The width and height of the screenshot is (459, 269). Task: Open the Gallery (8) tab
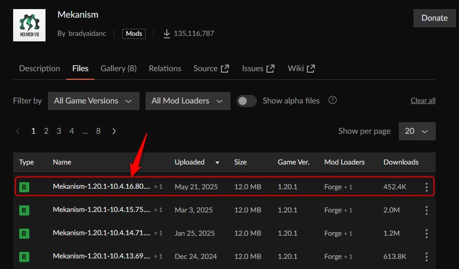coord(119,69)
